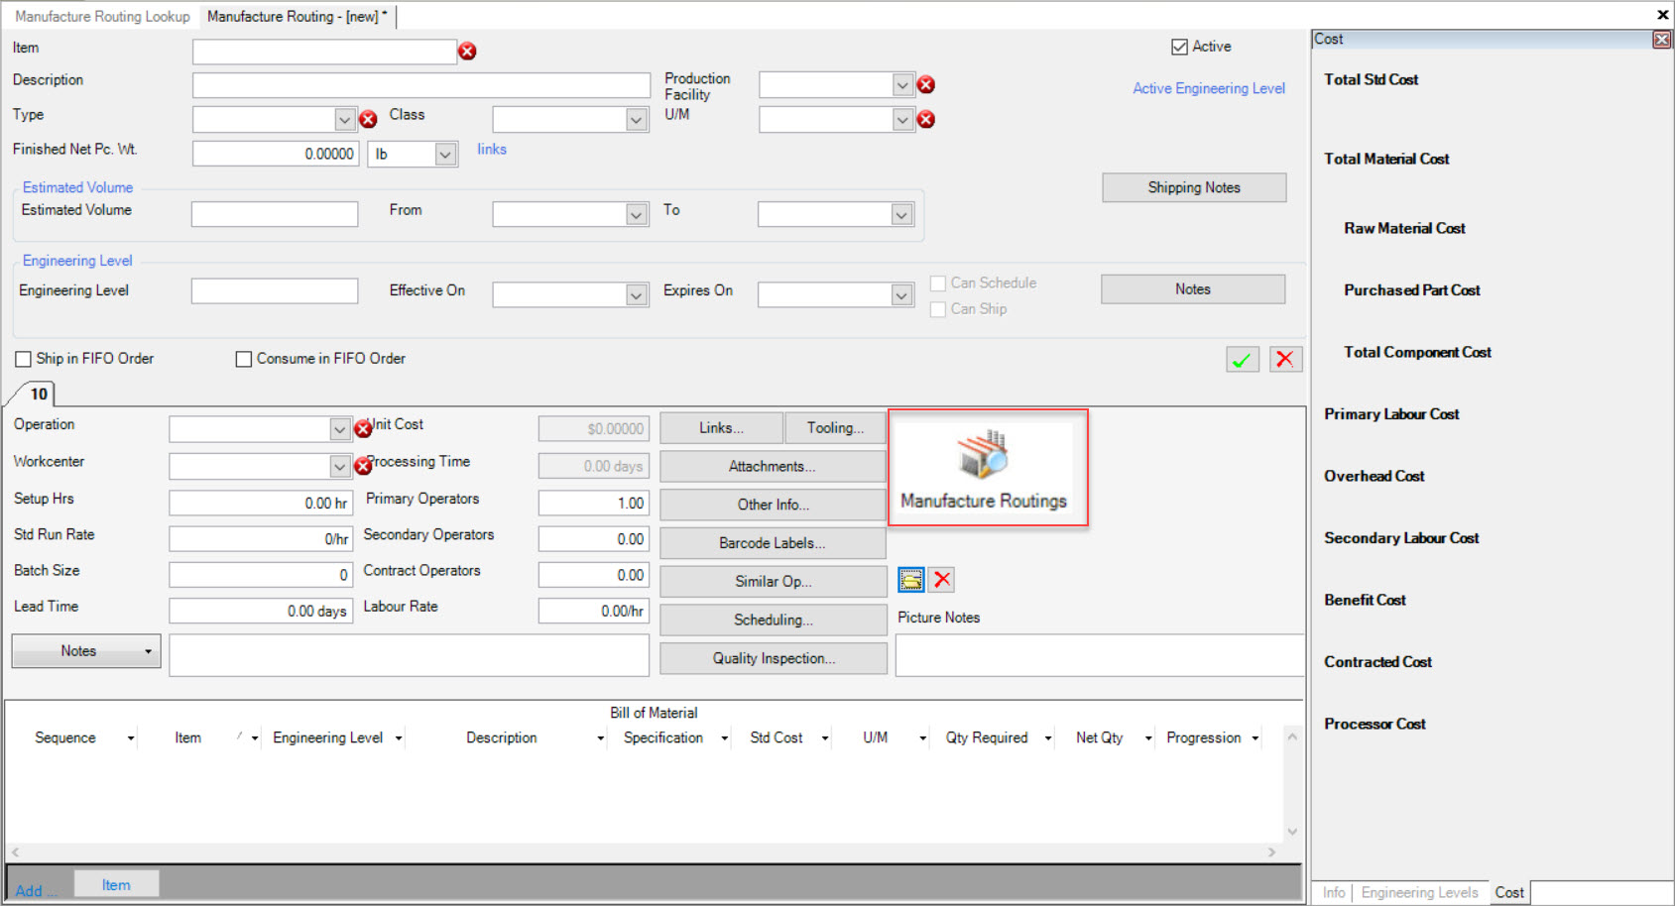1675x906 pixels.
Task: Open the Scheduling... button
Action: pyautogui.click(x=773, y=620)
